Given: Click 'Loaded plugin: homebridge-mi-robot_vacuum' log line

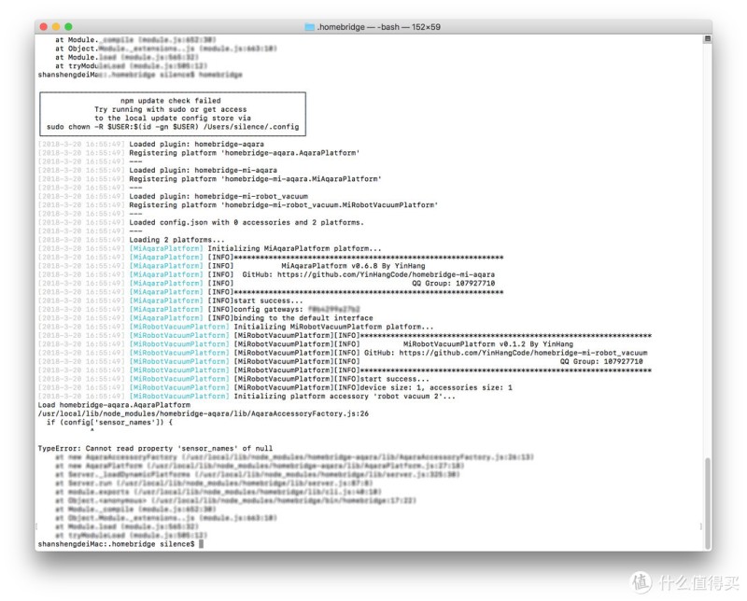Looking at the screenshot, I should (218, 196).
